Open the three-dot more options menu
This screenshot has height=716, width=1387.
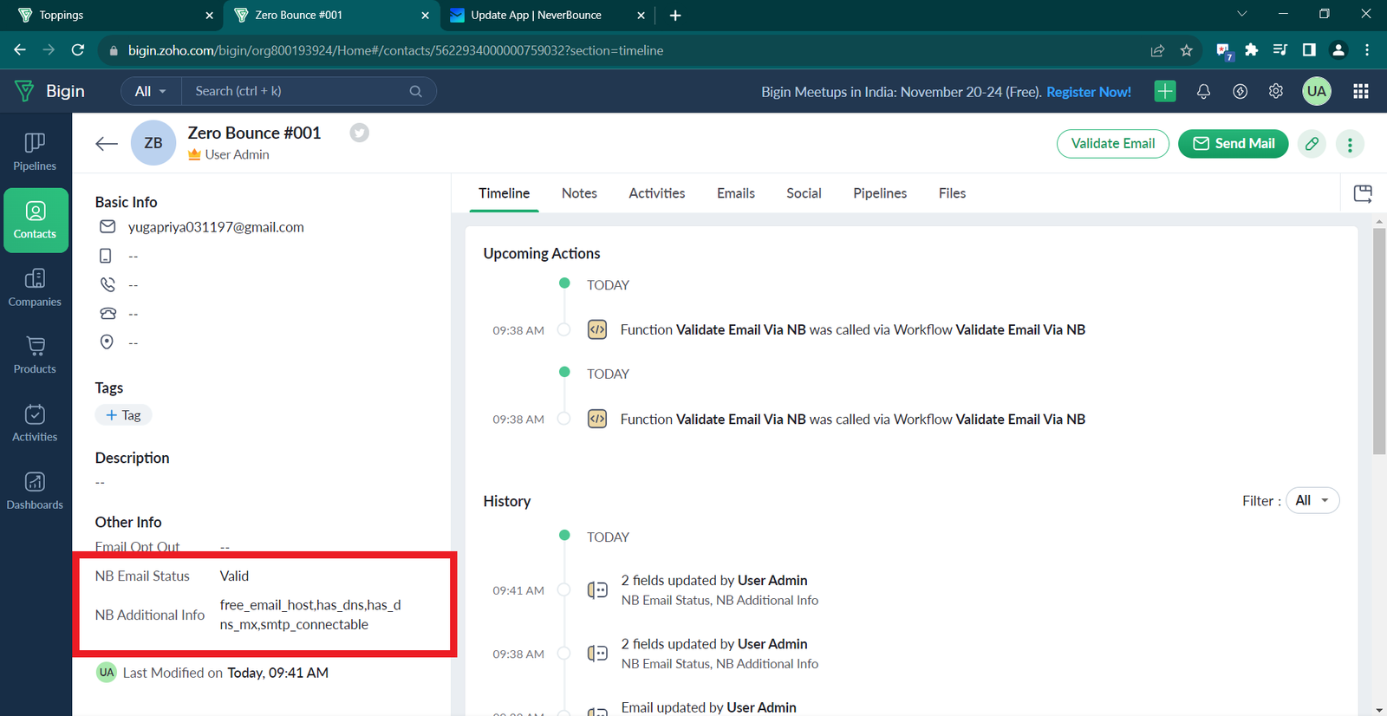(1350, 144)
